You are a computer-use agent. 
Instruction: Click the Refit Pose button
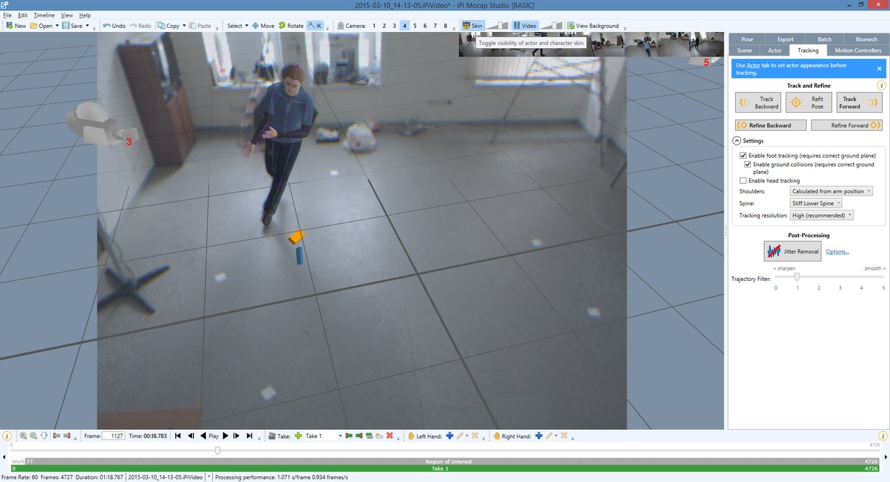coord(809,103)
